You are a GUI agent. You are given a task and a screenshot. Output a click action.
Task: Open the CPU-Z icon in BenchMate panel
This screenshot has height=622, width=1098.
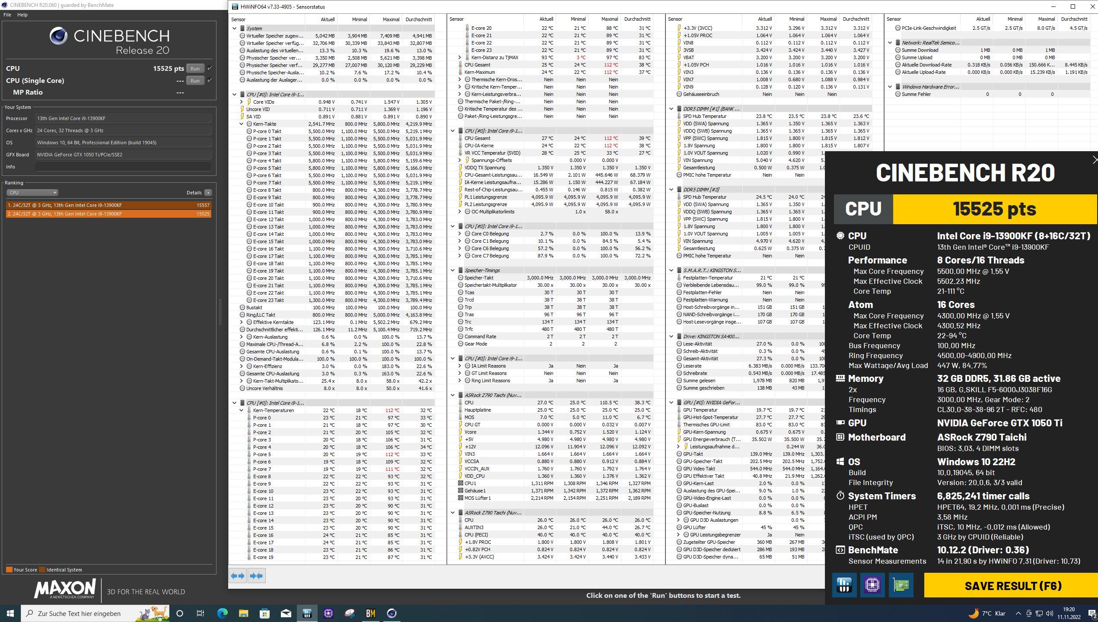tap(872, 585)
